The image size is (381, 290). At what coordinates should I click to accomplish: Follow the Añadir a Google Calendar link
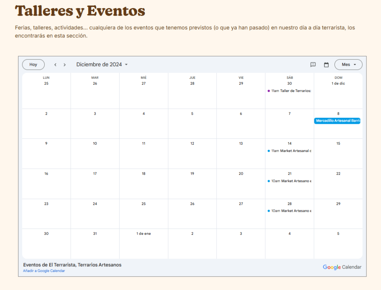[44, 271]
